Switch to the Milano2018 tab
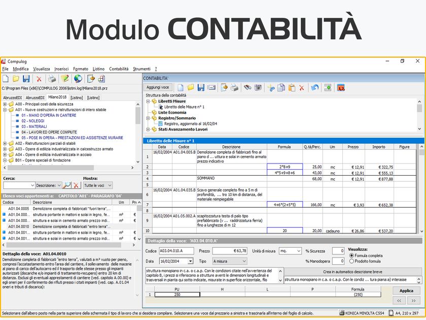 pos(57,97)
